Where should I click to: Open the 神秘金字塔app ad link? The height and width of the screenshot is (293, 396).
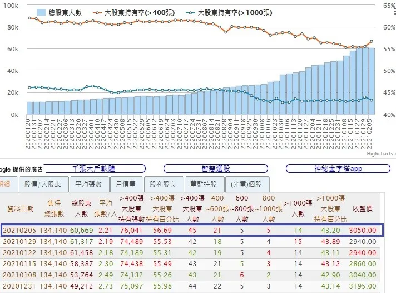coord(338,169)
